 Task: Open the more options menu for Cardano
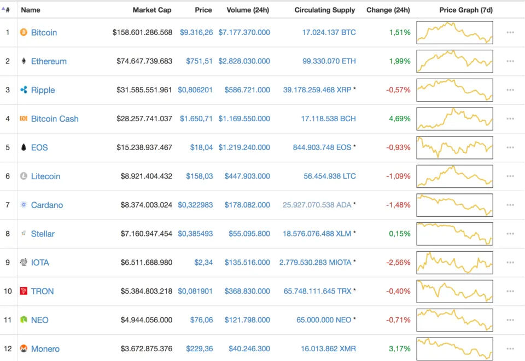pyautogui.click(x=510, y=205)
